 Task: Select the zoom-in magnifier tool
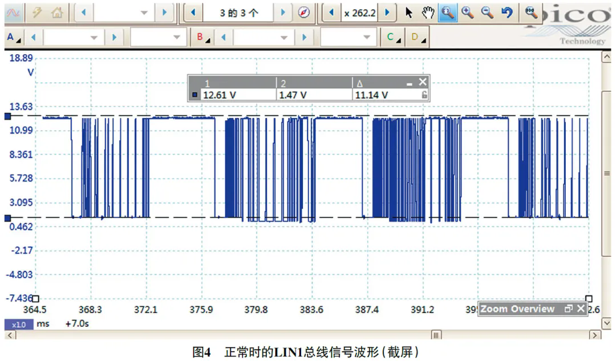coord(468,13)
